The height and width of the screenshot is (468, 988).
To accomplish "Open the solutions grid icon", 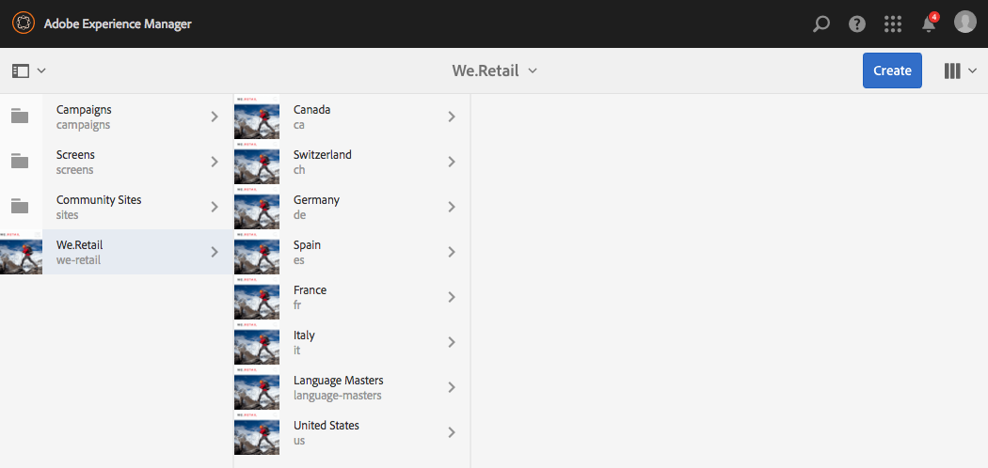I will click(x=893, y=23).
